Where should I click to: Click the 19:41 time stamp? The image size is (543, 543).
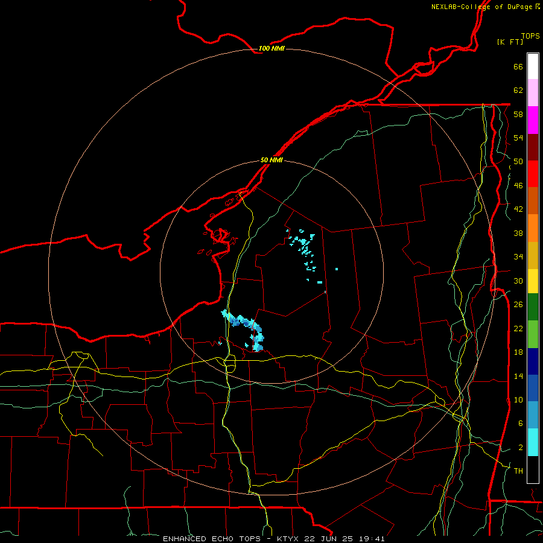click(x=372, y=539)
